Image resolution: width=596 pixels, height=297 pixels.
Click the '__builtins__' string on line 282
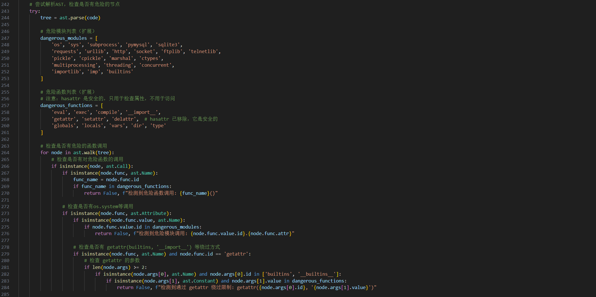point(317,274)
